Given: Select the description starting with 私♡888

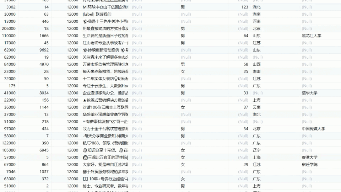Looking at the screenshot, I should coord(105,143).
